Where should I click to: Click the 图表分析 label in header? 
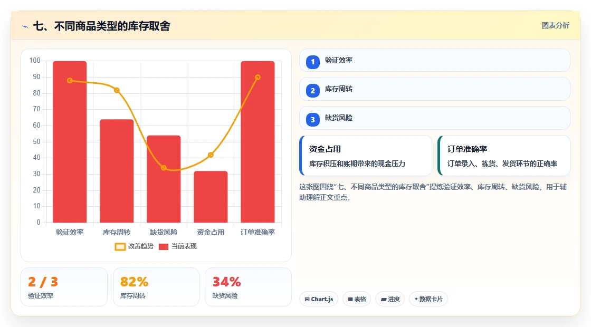[555, 26]
